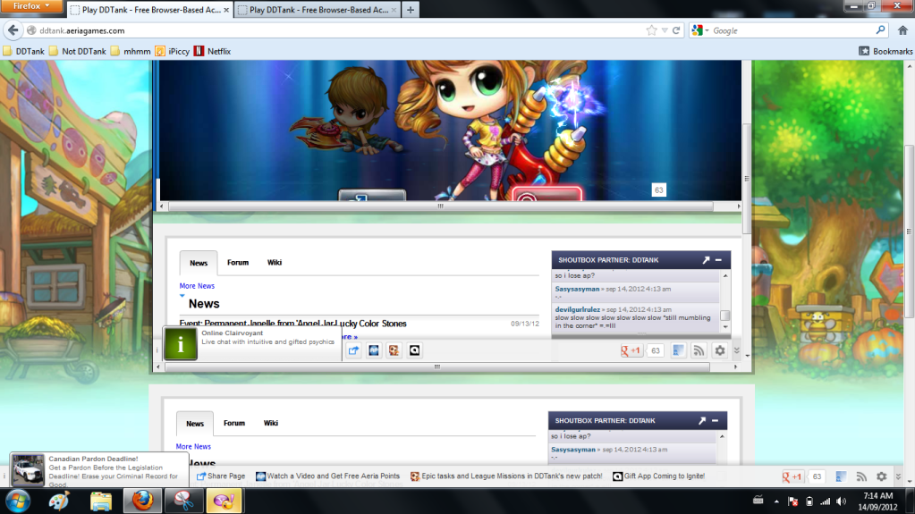Click the Gift App icon in nested toolbar
This screenshot has width=915, height=514.
[x=414, y=350]
